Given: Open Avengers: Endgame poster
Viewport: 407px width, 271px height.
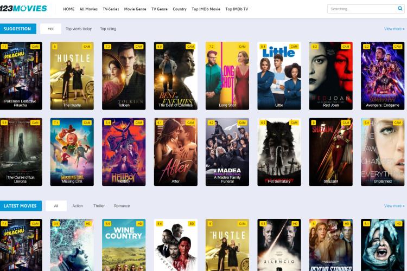Looking at the screenshot, I should coord(383,76).
